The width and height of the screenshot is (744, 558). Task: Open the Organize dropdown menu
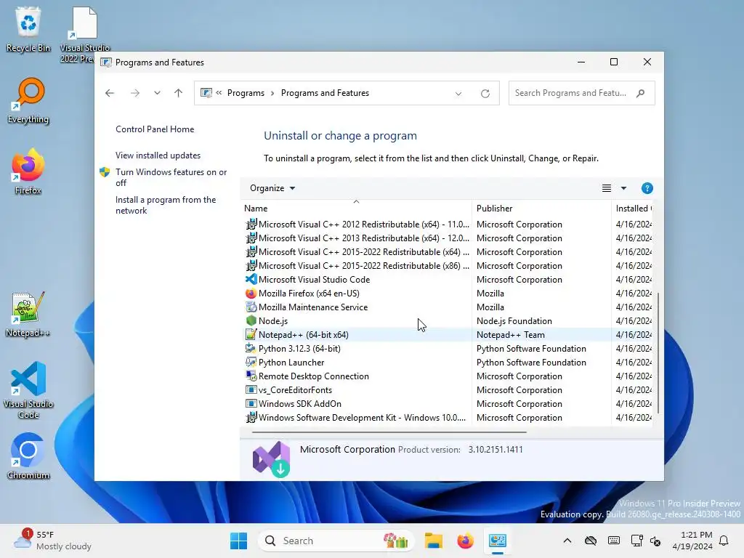[x=272, y=188]
